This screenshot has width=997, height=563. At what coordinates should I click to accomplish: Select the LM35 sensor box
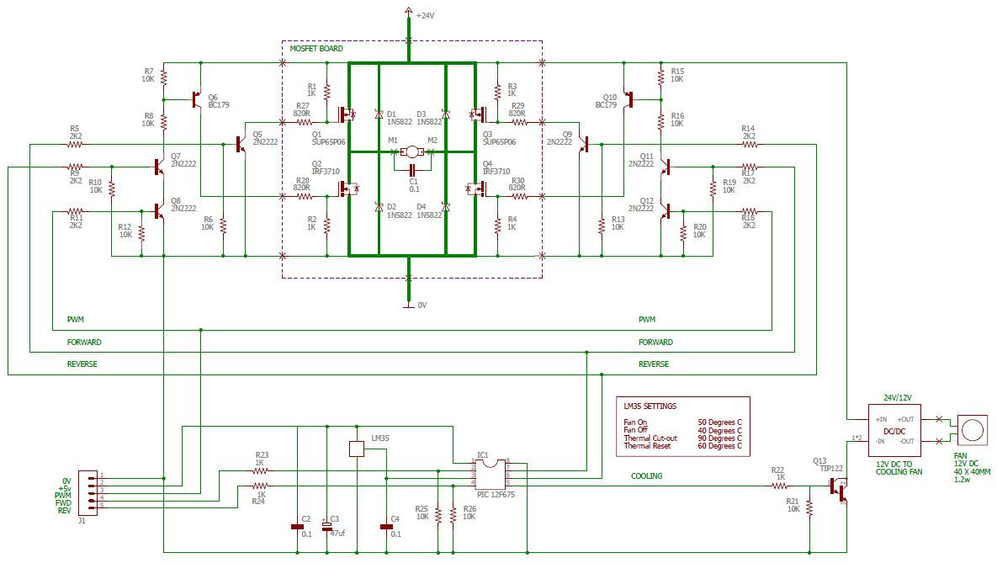click(x=357, y=449)
